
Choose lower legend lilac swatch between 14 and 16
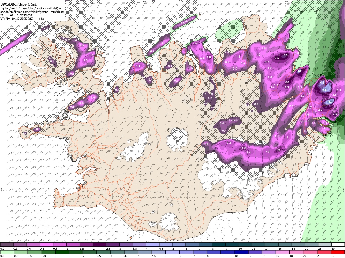(269, 252)
